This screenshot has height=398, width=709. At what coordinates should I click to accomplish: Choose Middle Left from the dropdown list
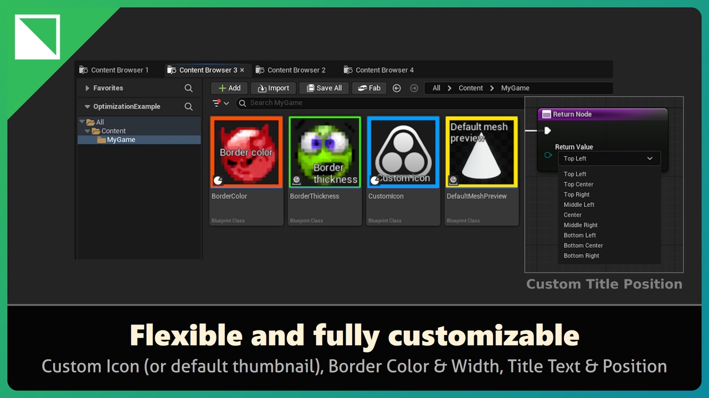click(x=579, y=205)
